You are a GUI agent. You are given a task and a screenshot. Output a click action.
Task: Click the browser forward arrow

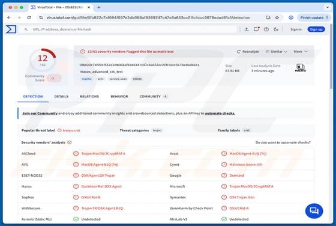tap(19, 17)
